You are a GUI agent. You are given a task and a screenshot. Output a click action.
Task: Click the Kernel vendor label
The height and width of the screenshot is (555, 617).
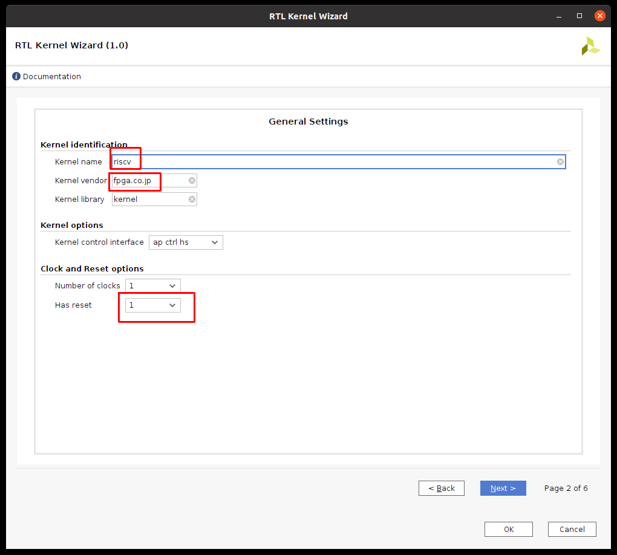click(80, 181)
